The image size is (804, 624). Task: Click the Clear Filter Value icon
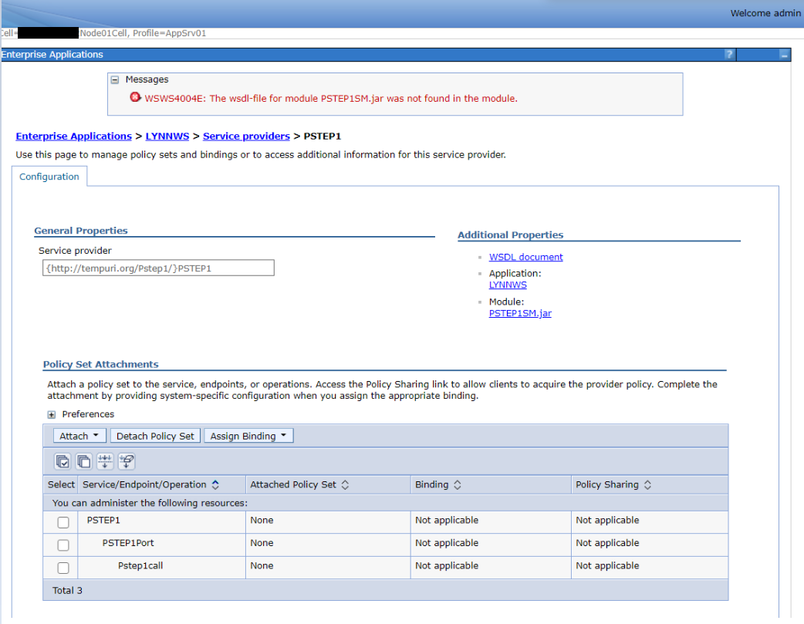point(127,461)
